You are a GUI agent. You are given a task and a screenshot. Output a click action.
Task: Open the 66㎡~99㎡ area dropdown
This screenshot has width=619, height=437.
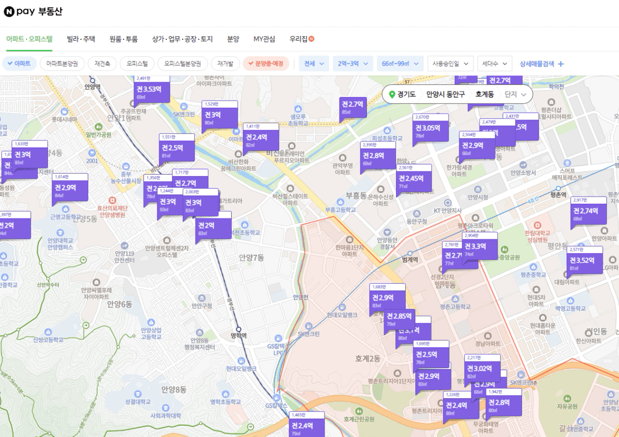400,64
